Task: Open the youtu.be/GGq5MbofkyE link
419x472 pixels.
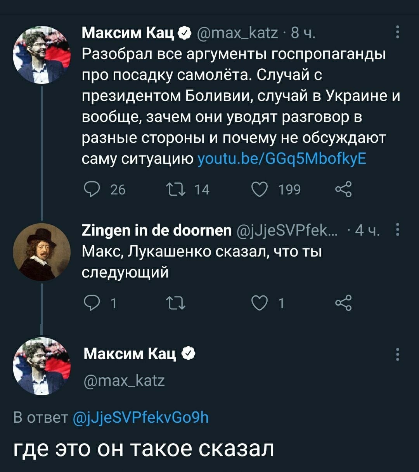Action: click(x=282, y=158)
